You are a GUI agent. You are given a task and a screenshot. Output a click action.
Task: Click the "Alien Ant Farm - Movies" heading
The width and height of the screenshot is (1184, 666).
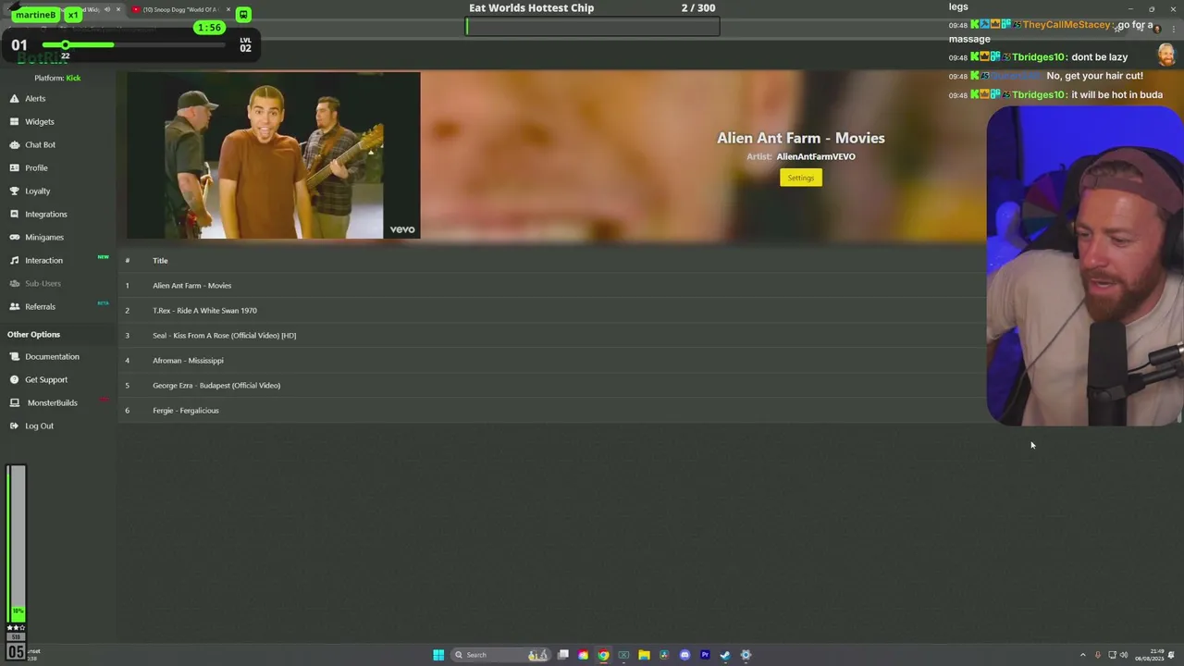coord(800,138)
